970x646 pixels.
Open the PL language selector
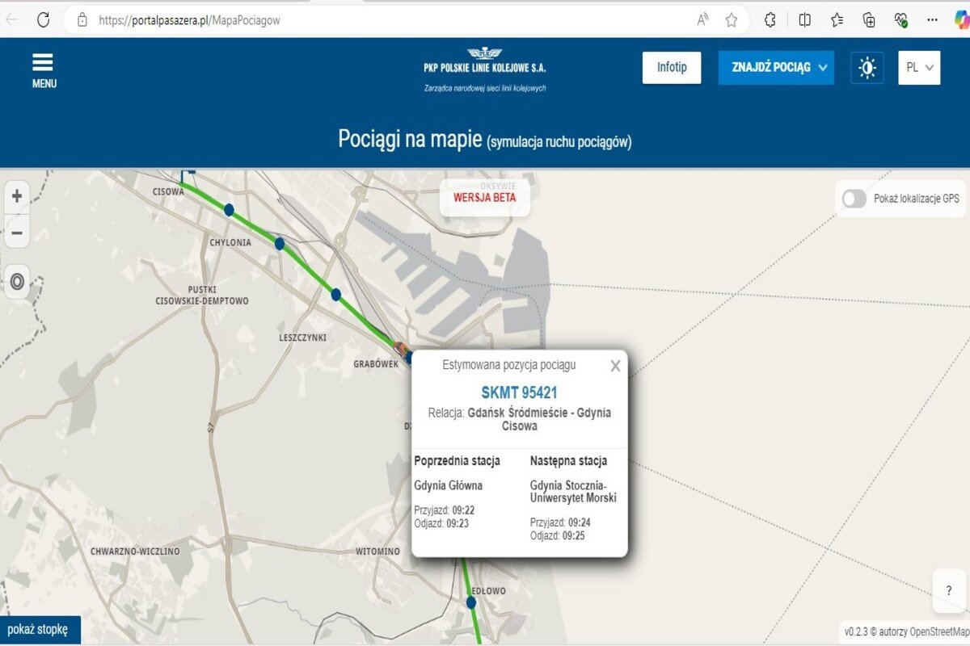(919, 68)
